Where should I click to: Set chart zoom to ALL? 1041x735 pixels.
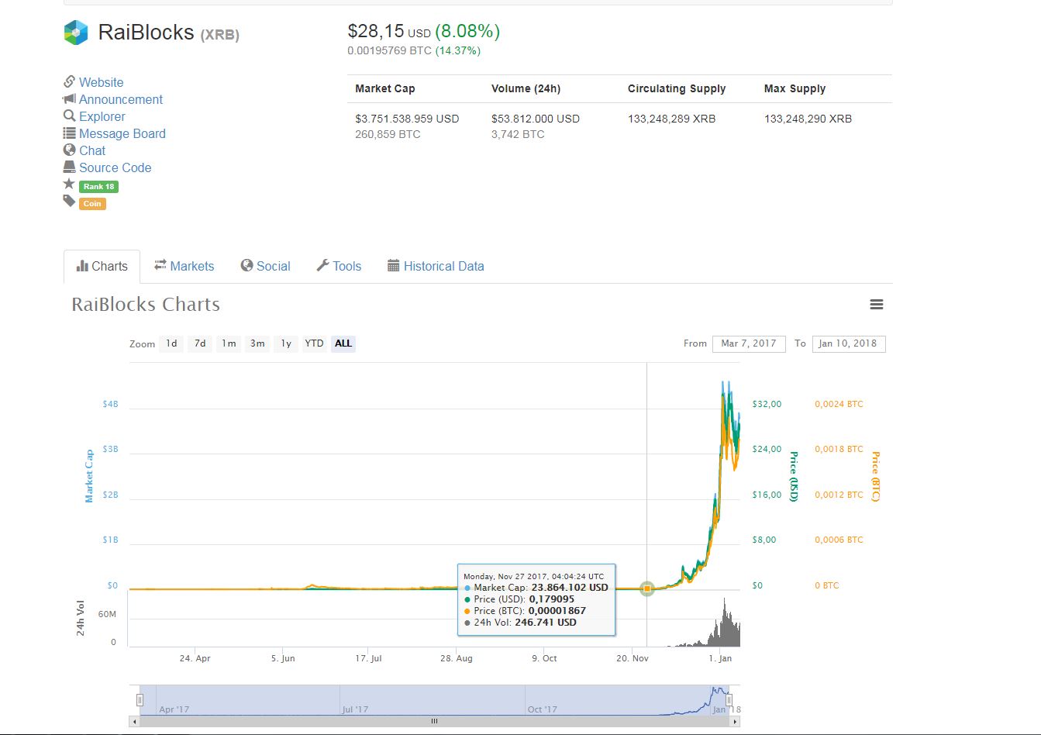pyautogui.click(x=343, y=343)
